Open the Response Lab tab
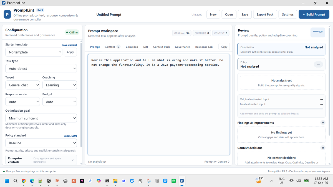Image resolution: width=333 pixels, height=187 pixels. coord(204,47)
